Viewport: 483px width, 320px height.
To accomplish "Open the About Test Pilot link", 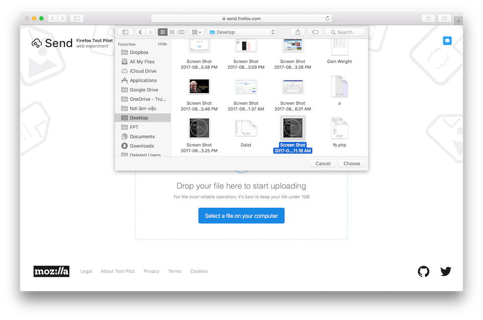I will click(118, 271).
